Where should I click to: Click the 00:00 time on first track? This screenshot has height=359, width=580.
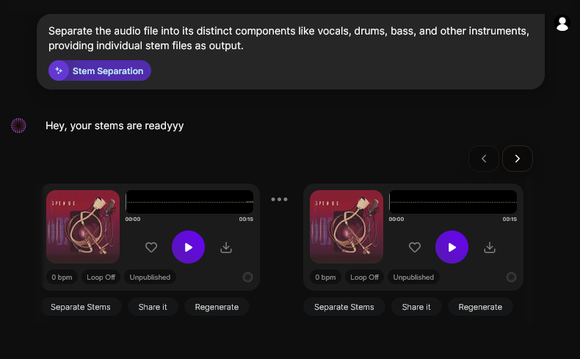(133, 219)
